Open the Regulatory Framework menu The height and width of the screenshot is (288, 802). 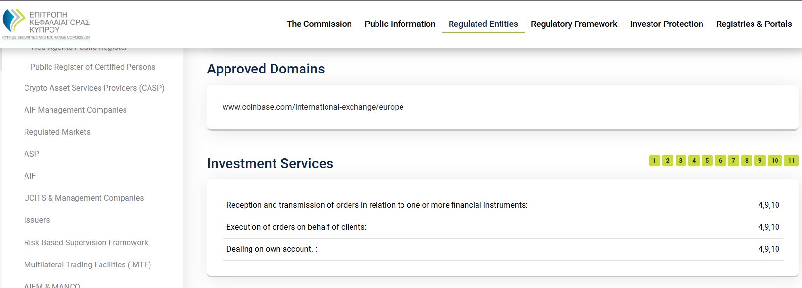click(574, 24)
